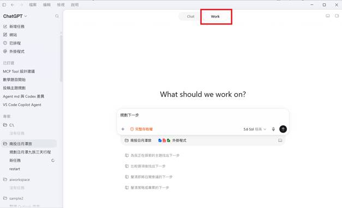Click first top-right panel icon

[328, 16]
